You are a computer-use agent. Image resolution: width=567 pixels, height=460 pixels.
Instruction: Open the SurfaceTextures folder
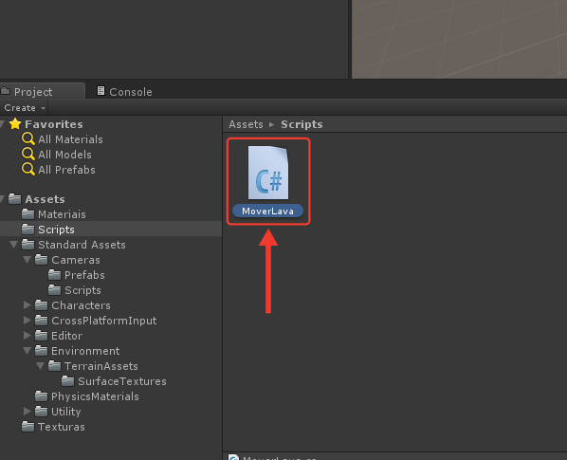point(122,381)
